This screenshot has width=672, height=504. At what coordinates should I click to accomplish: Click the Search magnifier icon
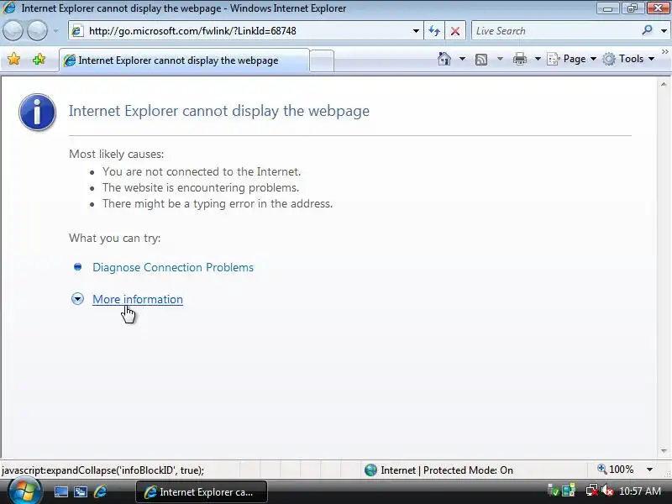tap(647, 30)
